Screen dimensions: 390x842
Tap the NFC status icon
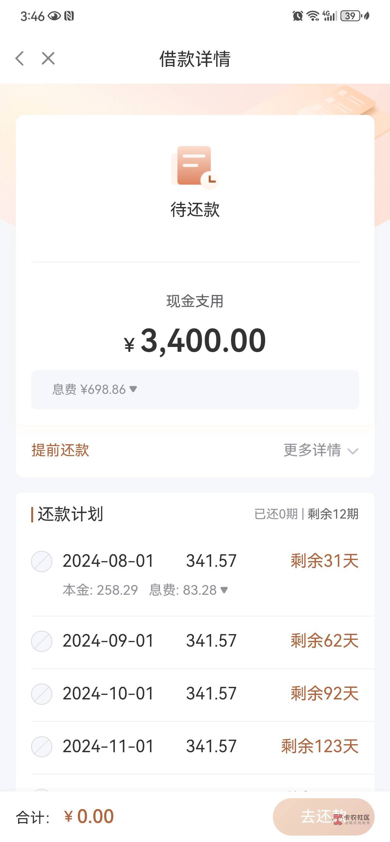tap(69, 16)
